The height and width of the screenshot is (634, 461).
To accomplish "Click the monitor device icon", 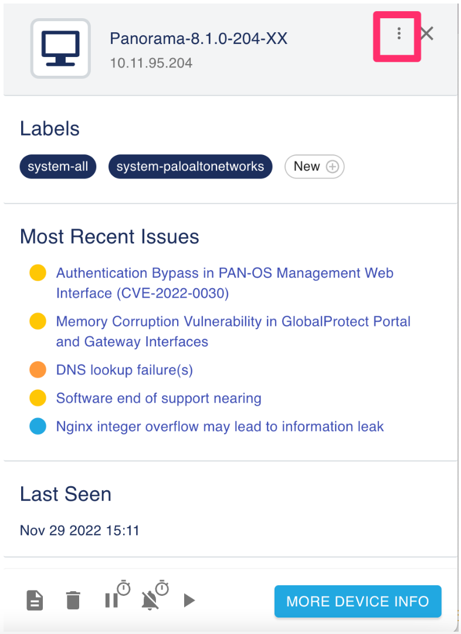I will [60, 48].
